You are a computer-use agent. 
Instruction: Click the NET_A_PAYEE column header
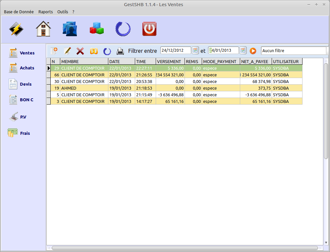click(256, 61)
